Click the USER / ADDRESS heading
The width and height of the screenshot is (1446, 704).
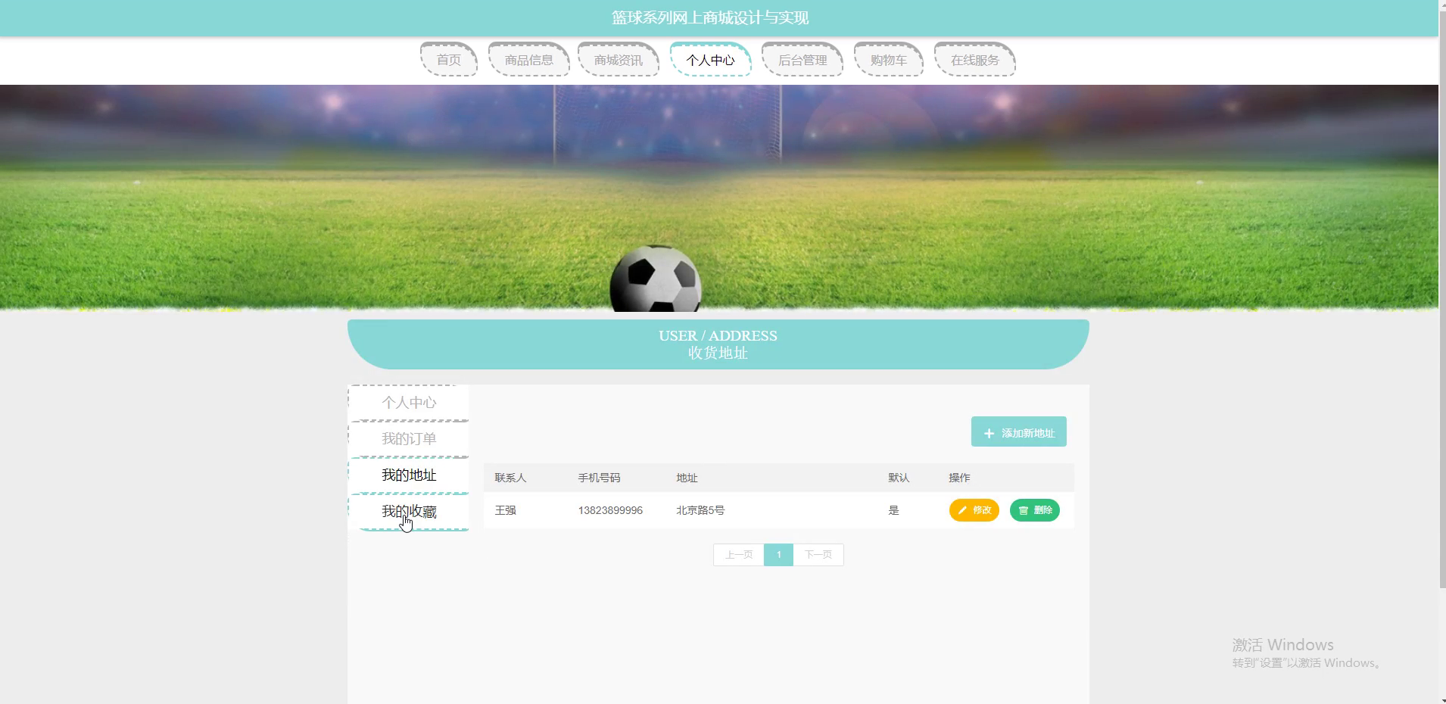[718, 335]
